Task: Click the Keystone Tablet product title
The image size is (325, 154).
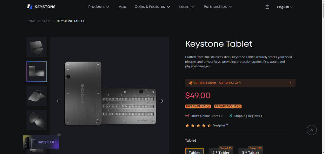Action: pyautogui.click(x=219, y=44)
